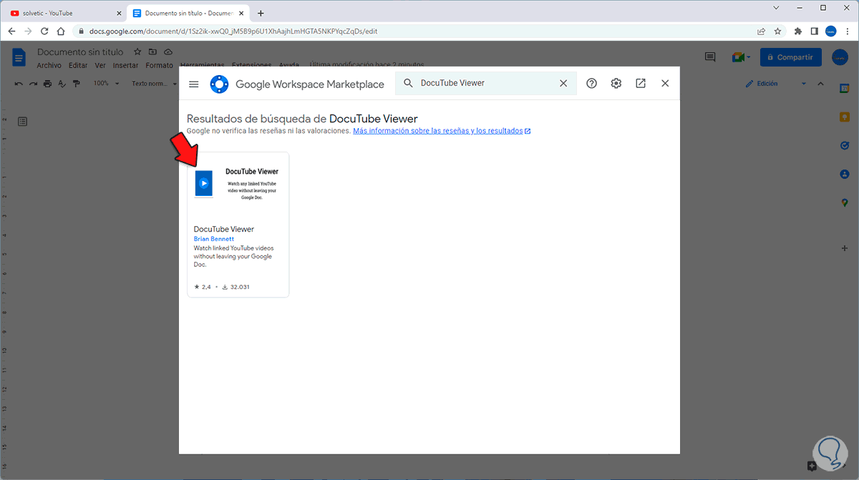Viewport: 859px width, 480px height.
Task: Open developer Brian Bennett link
Action: [214, 239]
